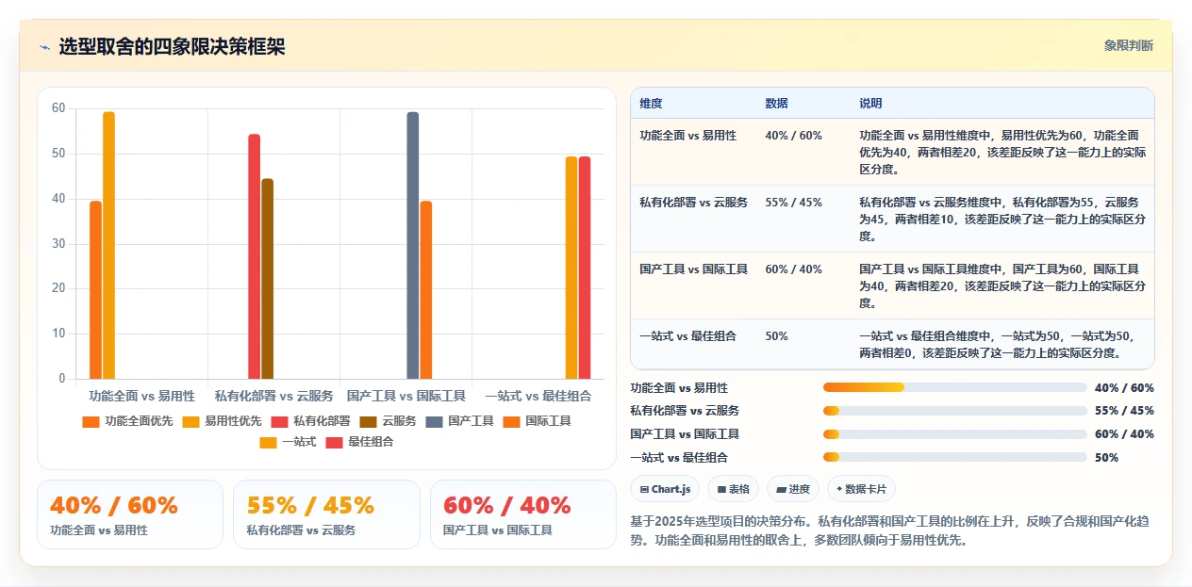Click the gray 国产工具 bar
Screen dimensions: 1192x587
click(x=412, y=245)
